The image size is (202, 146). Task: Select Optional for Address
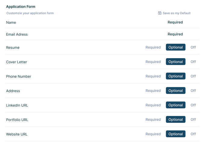[x=175, y=90]
